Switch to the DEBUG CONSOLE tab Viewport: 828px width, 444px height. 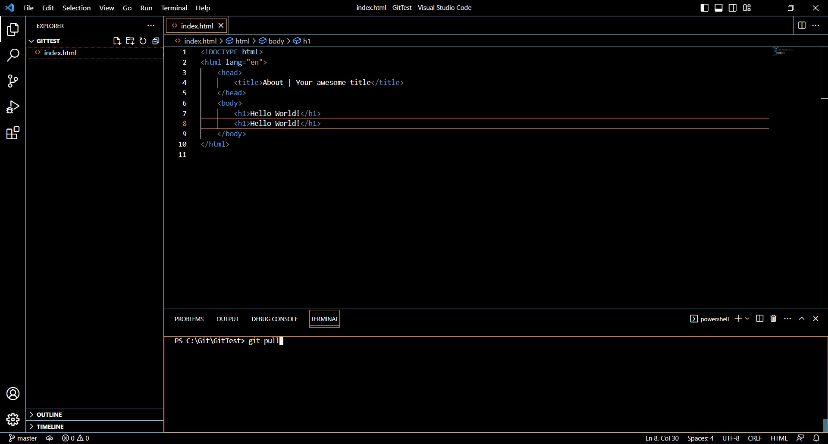point(275,319)
